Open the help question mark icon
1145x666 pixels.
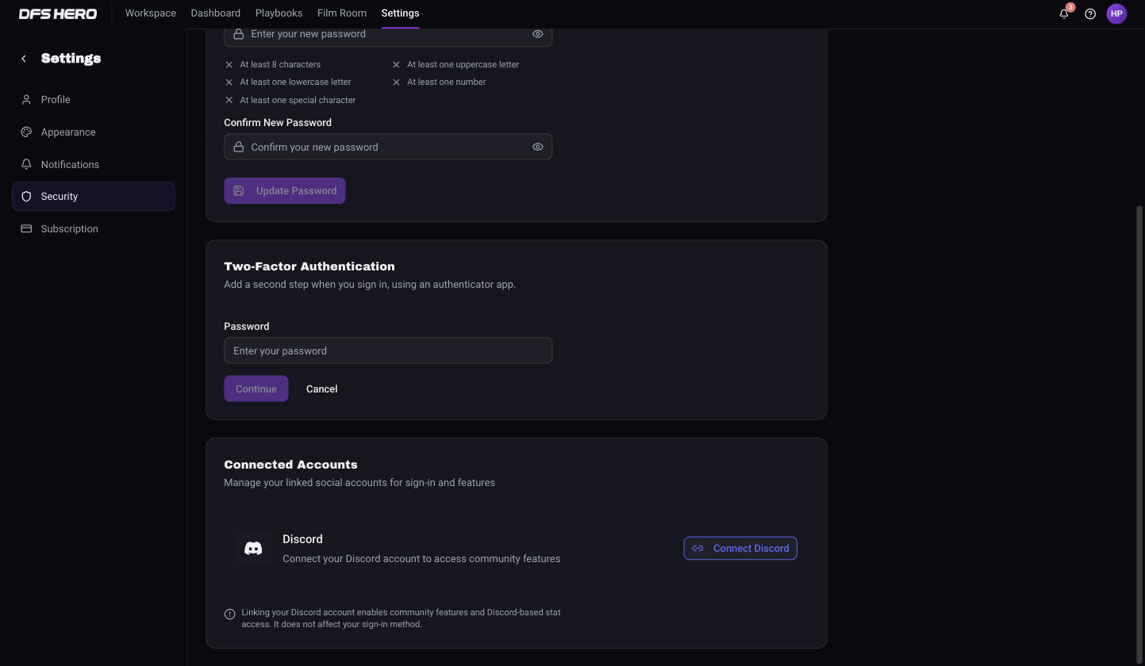click(1090, 13)
